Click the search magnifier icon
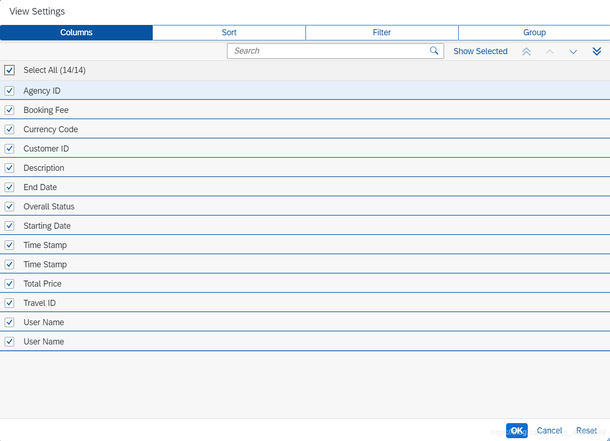610x441 pixels. pyautogui.click(x=434, y=51)
